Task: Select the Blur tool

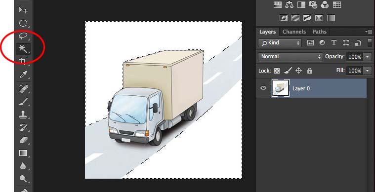Action: (x=23, y=166)
